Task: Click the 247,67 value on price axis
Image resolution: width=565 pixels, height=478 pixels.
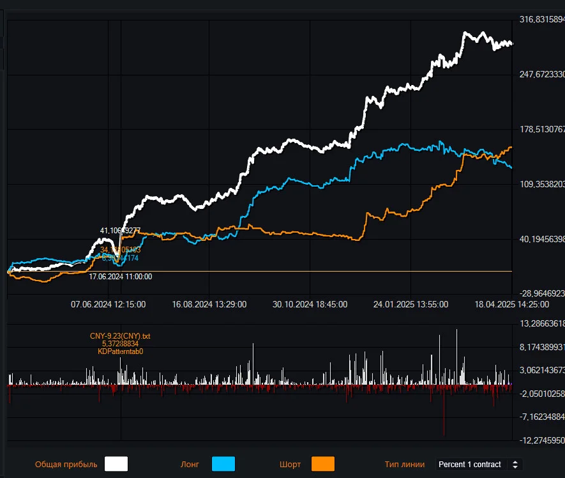Action: [x=542, y=74]
